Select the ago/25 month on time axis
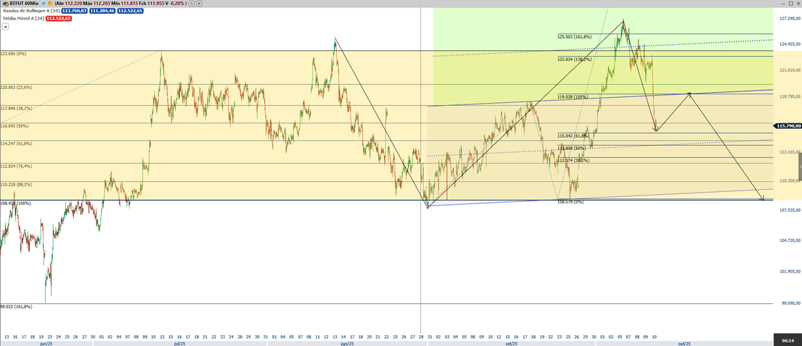 tap(347, 343)
